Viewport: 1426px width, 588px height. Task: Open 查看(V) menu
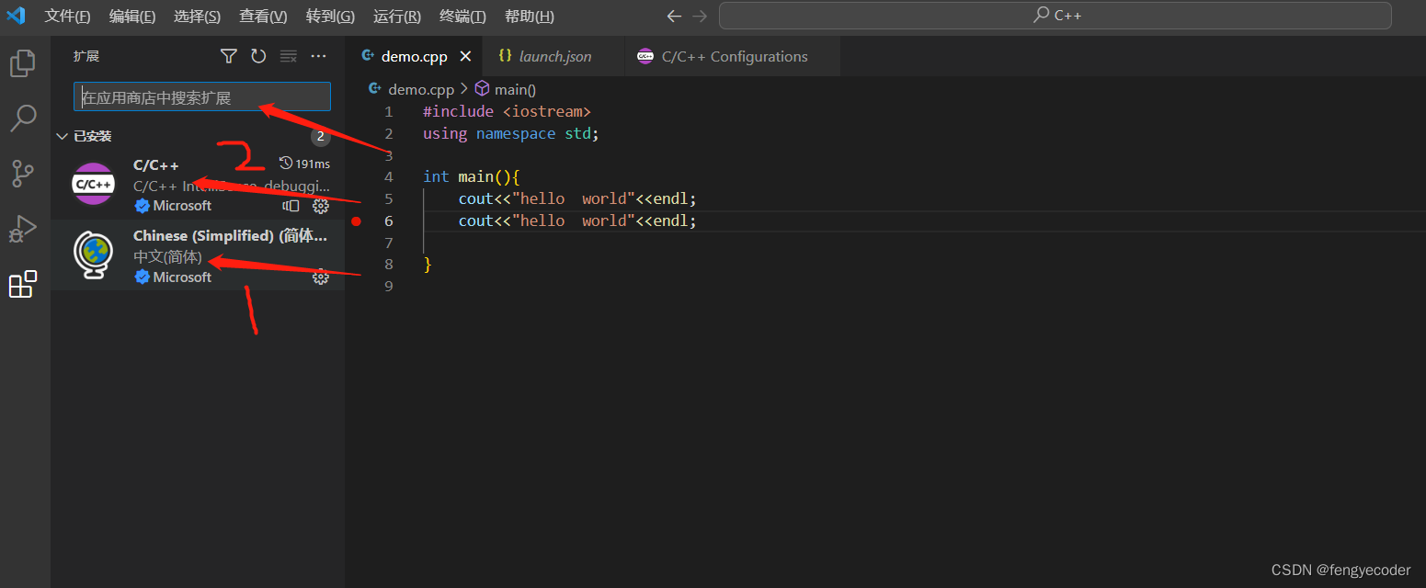click(263, 17)
